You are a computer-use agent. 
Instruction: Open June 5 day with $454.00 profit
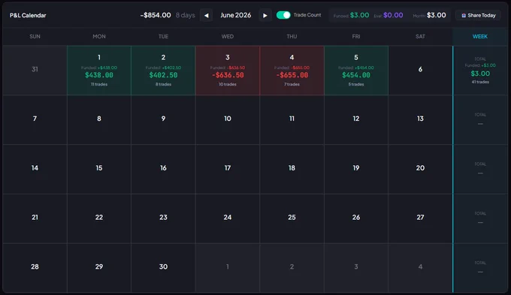[x=356, y=71]
